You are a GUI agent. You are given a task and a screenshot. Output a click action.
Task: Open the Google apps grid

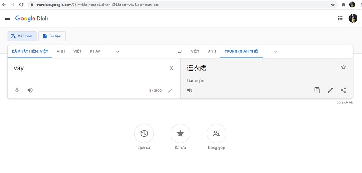[340, 19]
